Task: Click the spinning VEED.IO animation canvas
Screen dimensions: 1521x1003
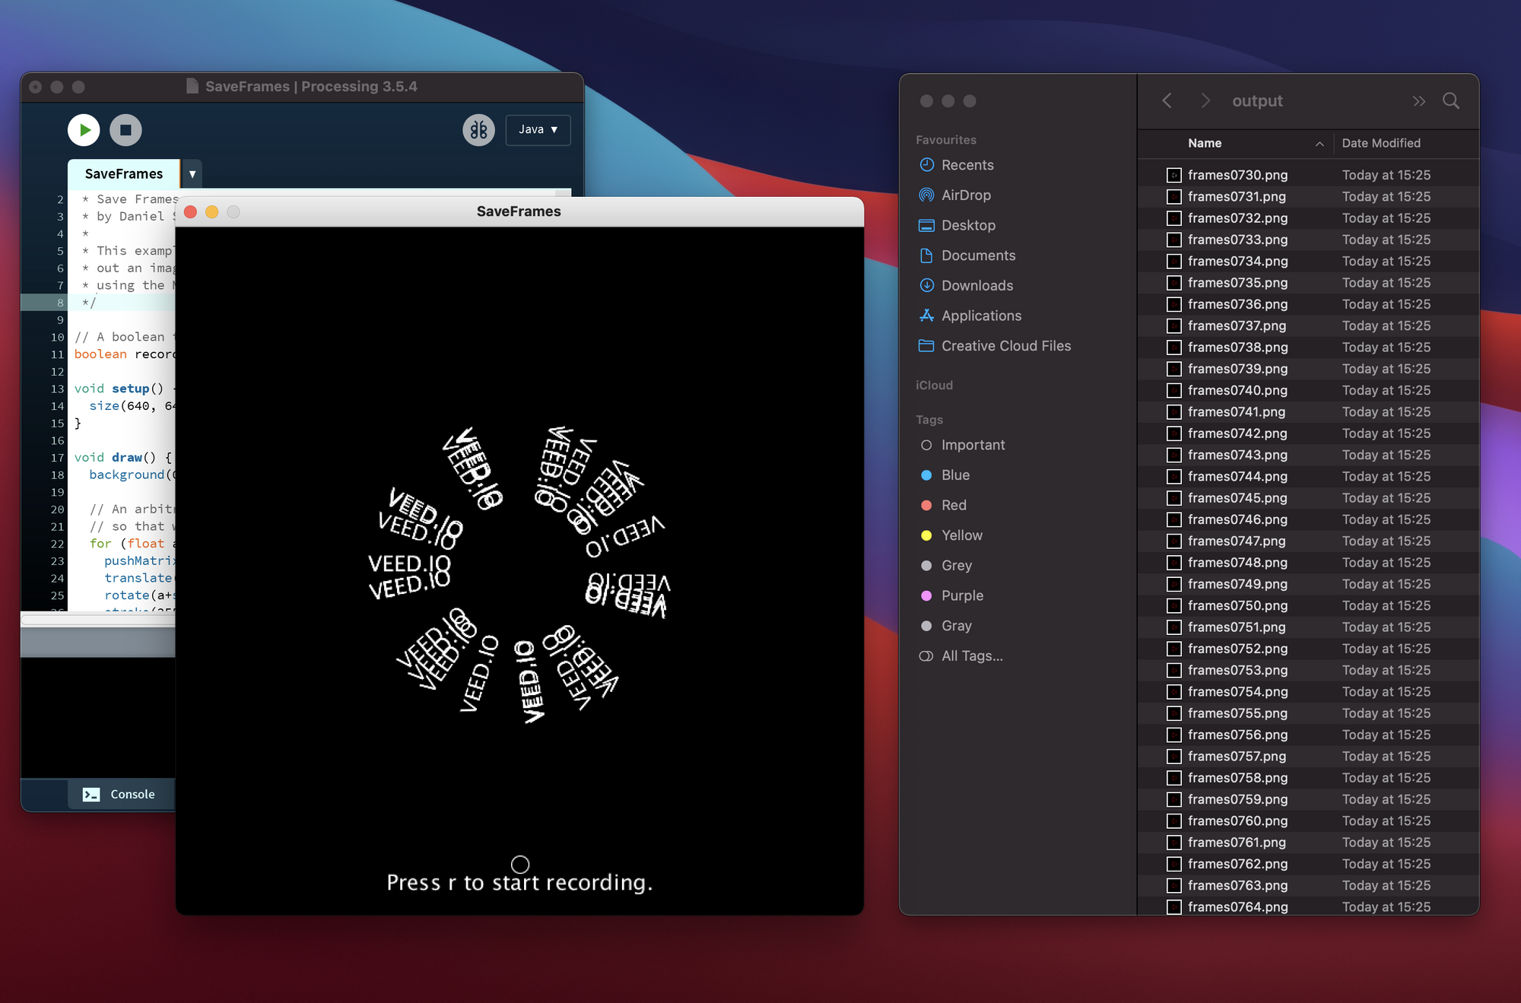Action: tap(519, 570)
